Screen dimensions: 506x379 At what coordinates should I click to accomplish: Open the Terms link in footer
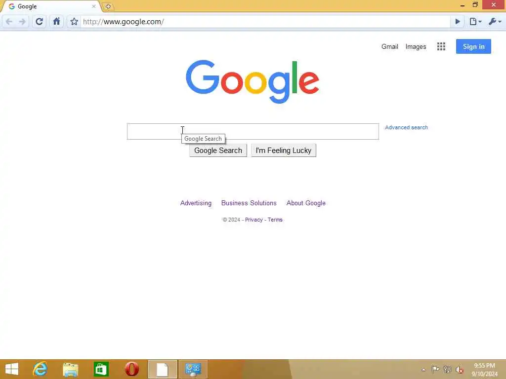click(x=275, y=220)
